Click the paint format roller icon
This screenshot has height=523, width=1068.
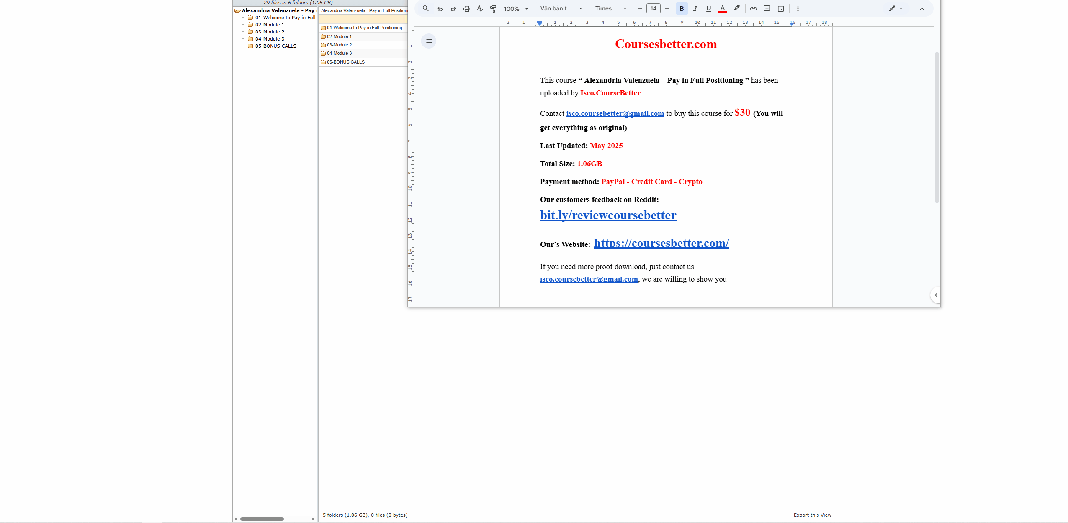pyautogui.click(x=493, y=8)
